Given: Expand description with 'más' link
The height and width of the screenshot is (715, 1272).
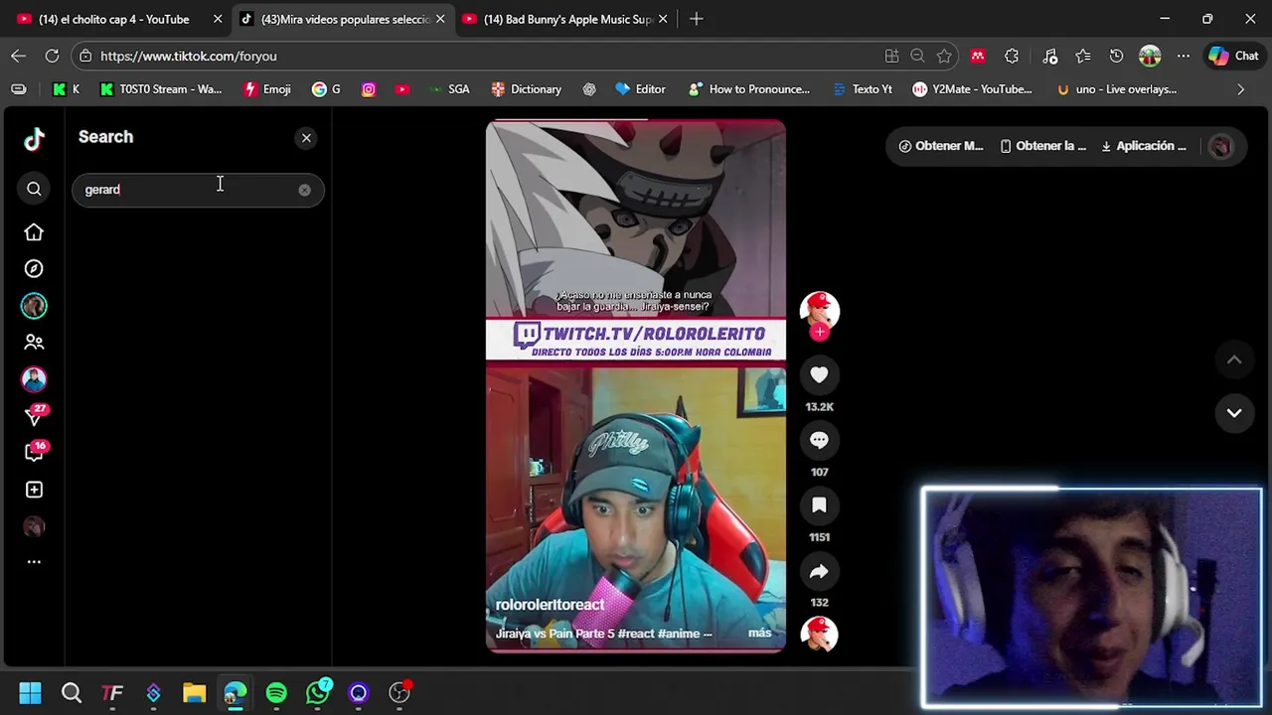Looking at the screenshot, I should pos(759,633).
